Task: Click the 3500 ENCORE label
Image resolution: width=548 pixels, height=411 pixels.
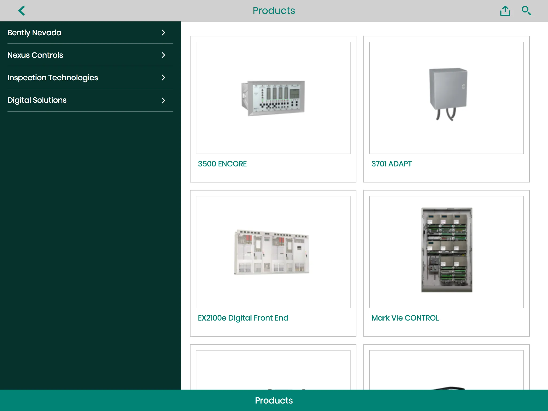Action: click(x=222, y=164)
